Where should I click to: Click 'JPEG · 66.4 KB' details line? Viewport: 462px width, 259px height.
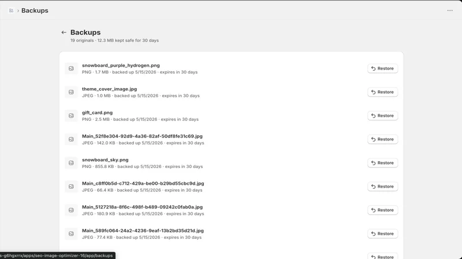tap(142, 191)
